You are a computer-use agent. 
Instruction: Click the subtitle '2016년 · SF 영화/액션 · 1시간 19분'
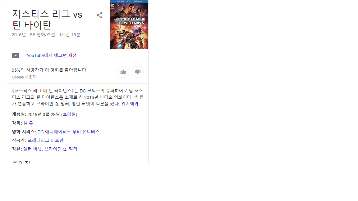[x=46, y=35]
